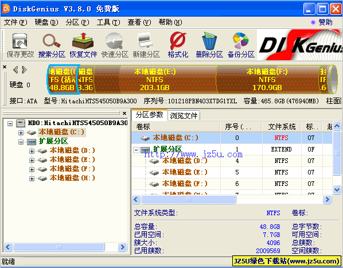Click the left tree horizontal scrollbar thumb

(59, 247)
